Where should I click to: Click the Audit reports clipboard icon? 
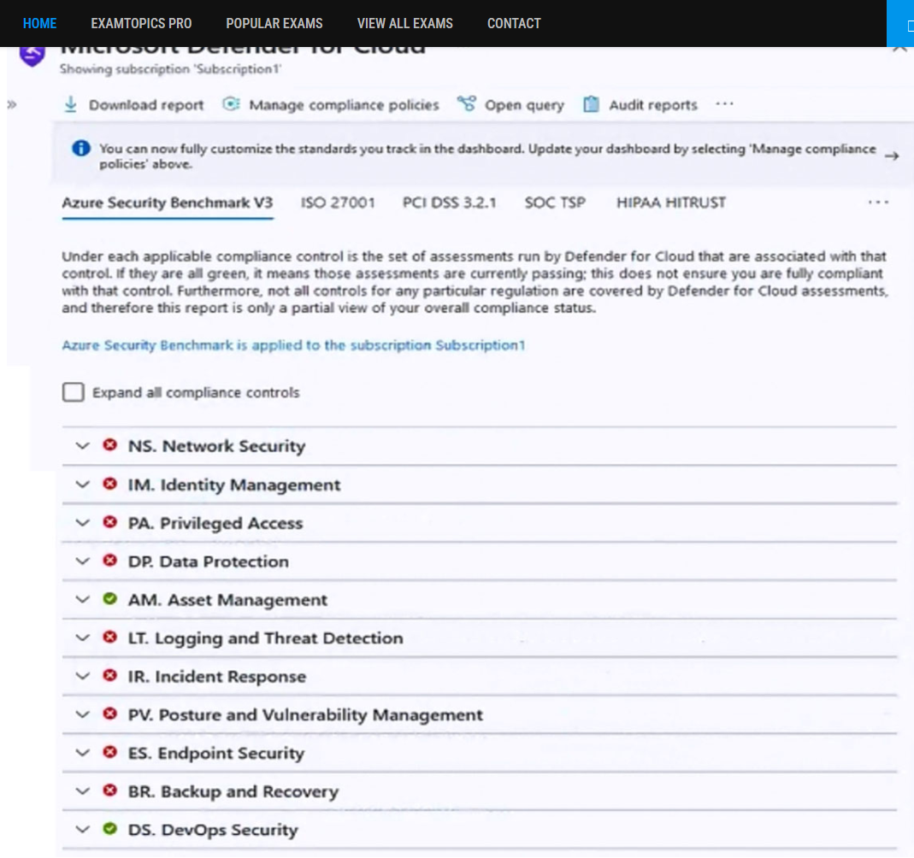tap(591, 104)
